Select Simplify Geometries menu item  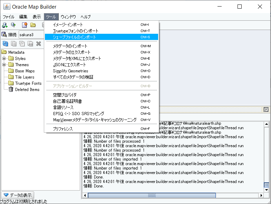[101, 71]
